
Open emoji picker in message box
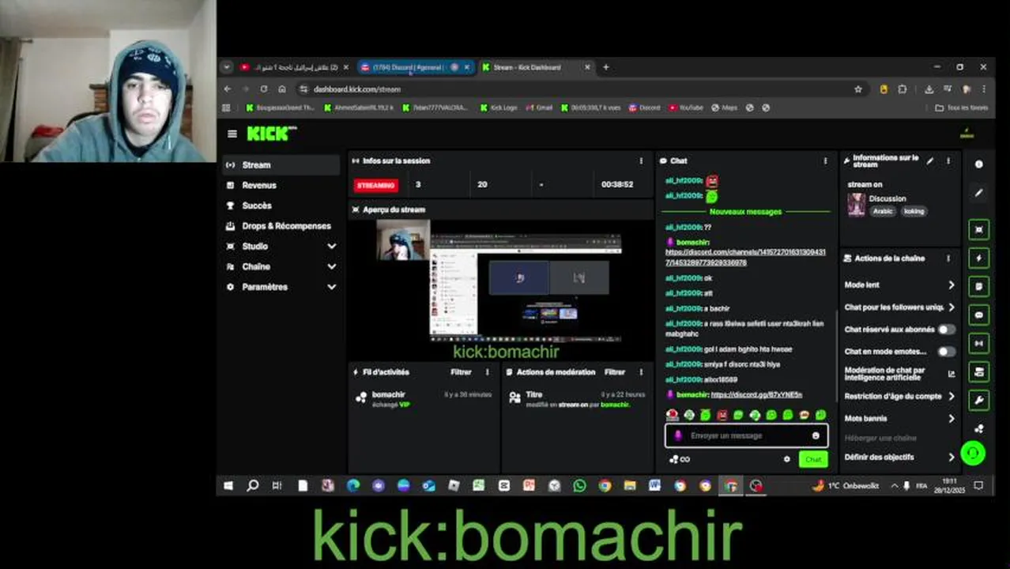click(816, 435)
